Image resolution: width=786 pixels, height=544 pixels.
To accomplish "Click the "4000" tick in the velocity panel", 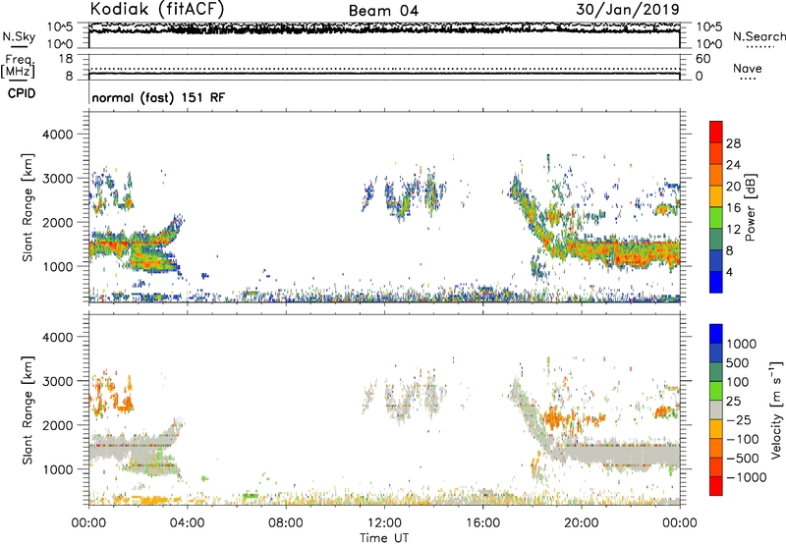I will pos(58,337).
